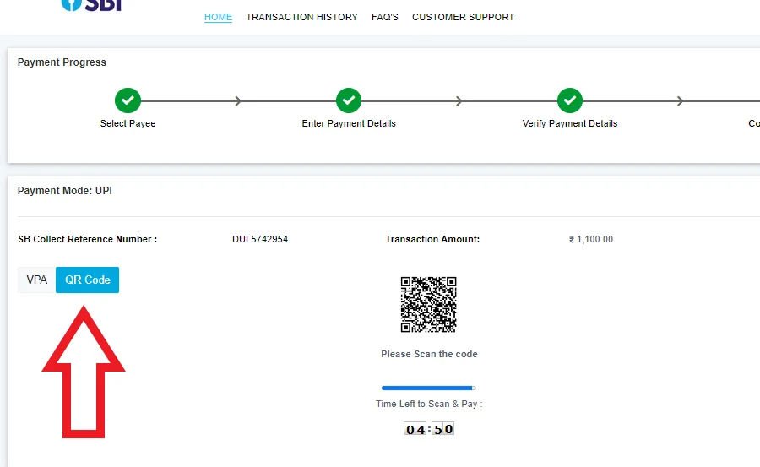Image resolution: width=760 pixels, height=467 pixels.
Task: Click Time Left to Scan & Pay text
Action: click(x=430, y=404)
